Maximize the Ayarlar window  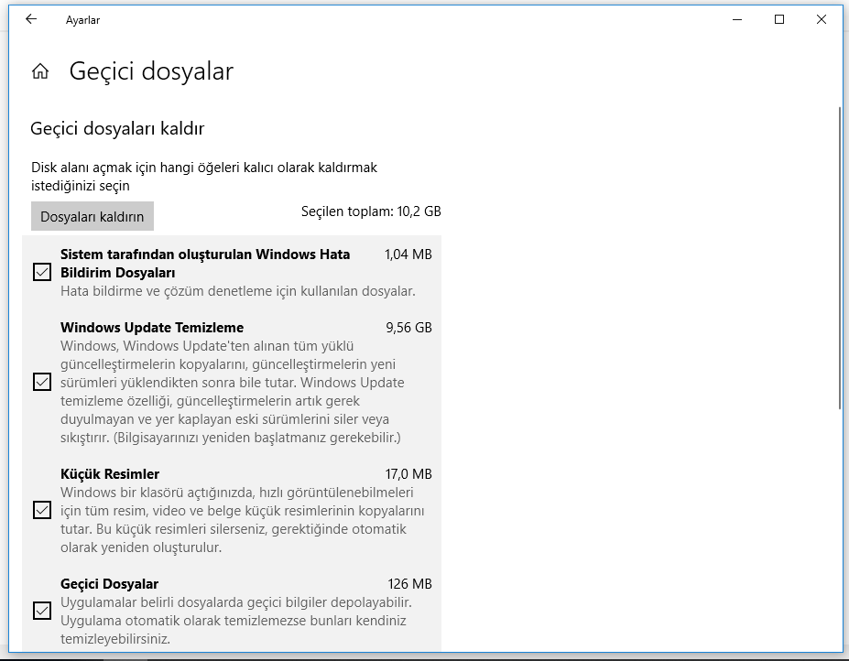[x=779, y=19]
